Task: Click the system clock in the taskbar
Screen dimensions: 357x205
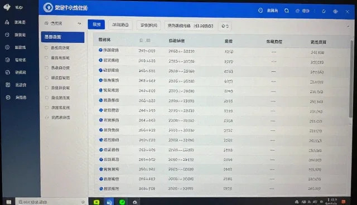Action: [331, 201]
